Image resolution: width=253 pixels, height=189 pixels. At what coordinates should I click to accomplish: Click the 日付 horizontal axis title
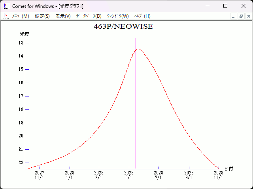228,169
